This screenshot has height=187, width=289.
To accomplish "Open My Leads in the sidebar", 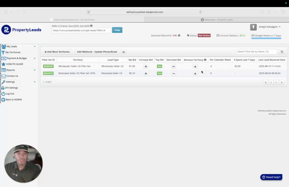I will 12,46.
